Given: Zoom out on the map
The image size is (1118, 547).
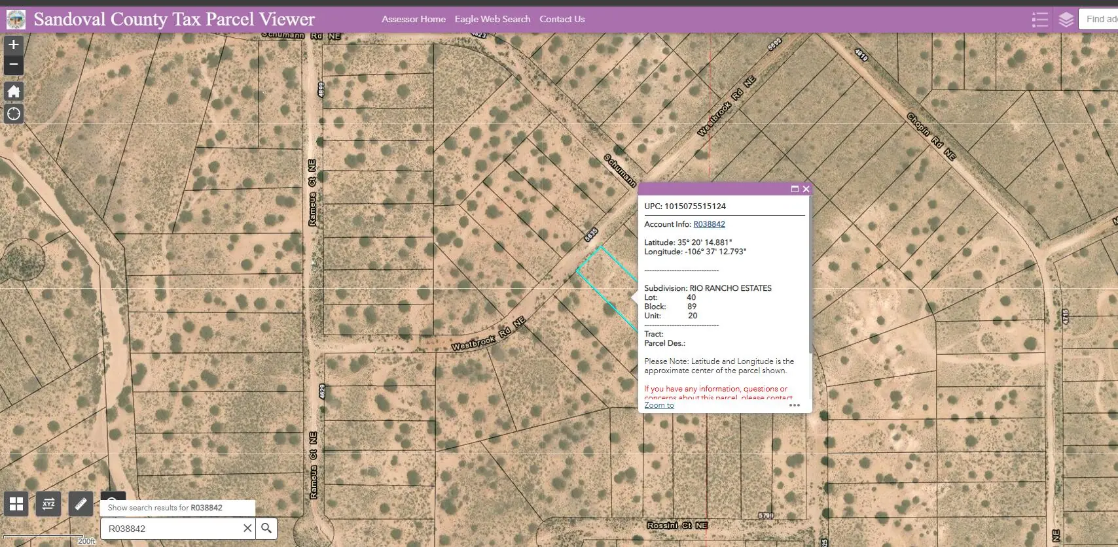Looking at the screenshot, I should point(14,65).
